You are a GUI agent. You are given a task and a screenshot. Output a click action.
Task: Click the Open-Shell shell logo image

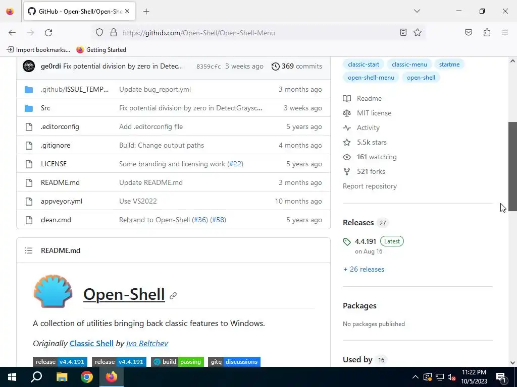(53, 292)
